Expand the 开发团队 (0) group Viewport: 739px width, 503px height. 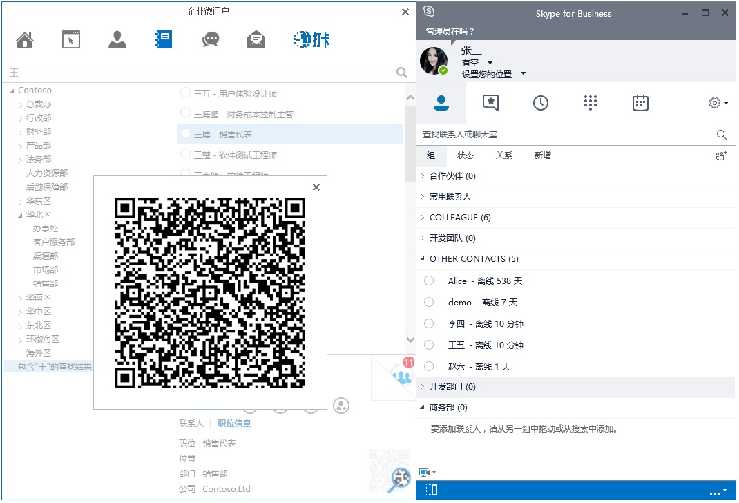click(x=422, y=238)
